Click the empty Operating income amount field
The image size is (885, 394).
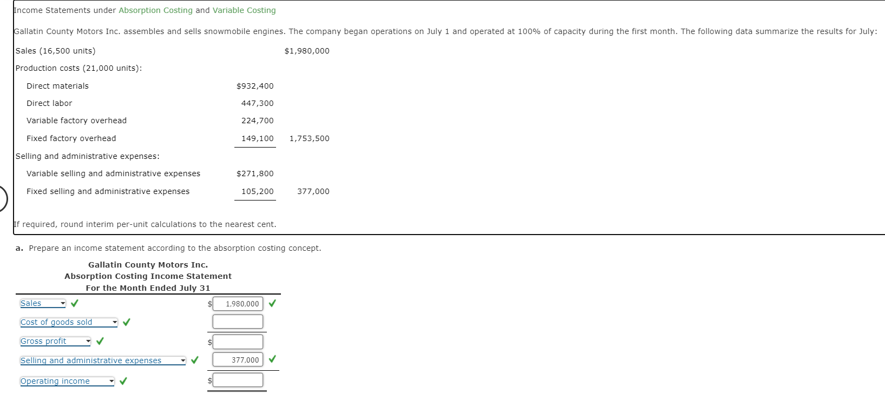(x=238, y=380)
